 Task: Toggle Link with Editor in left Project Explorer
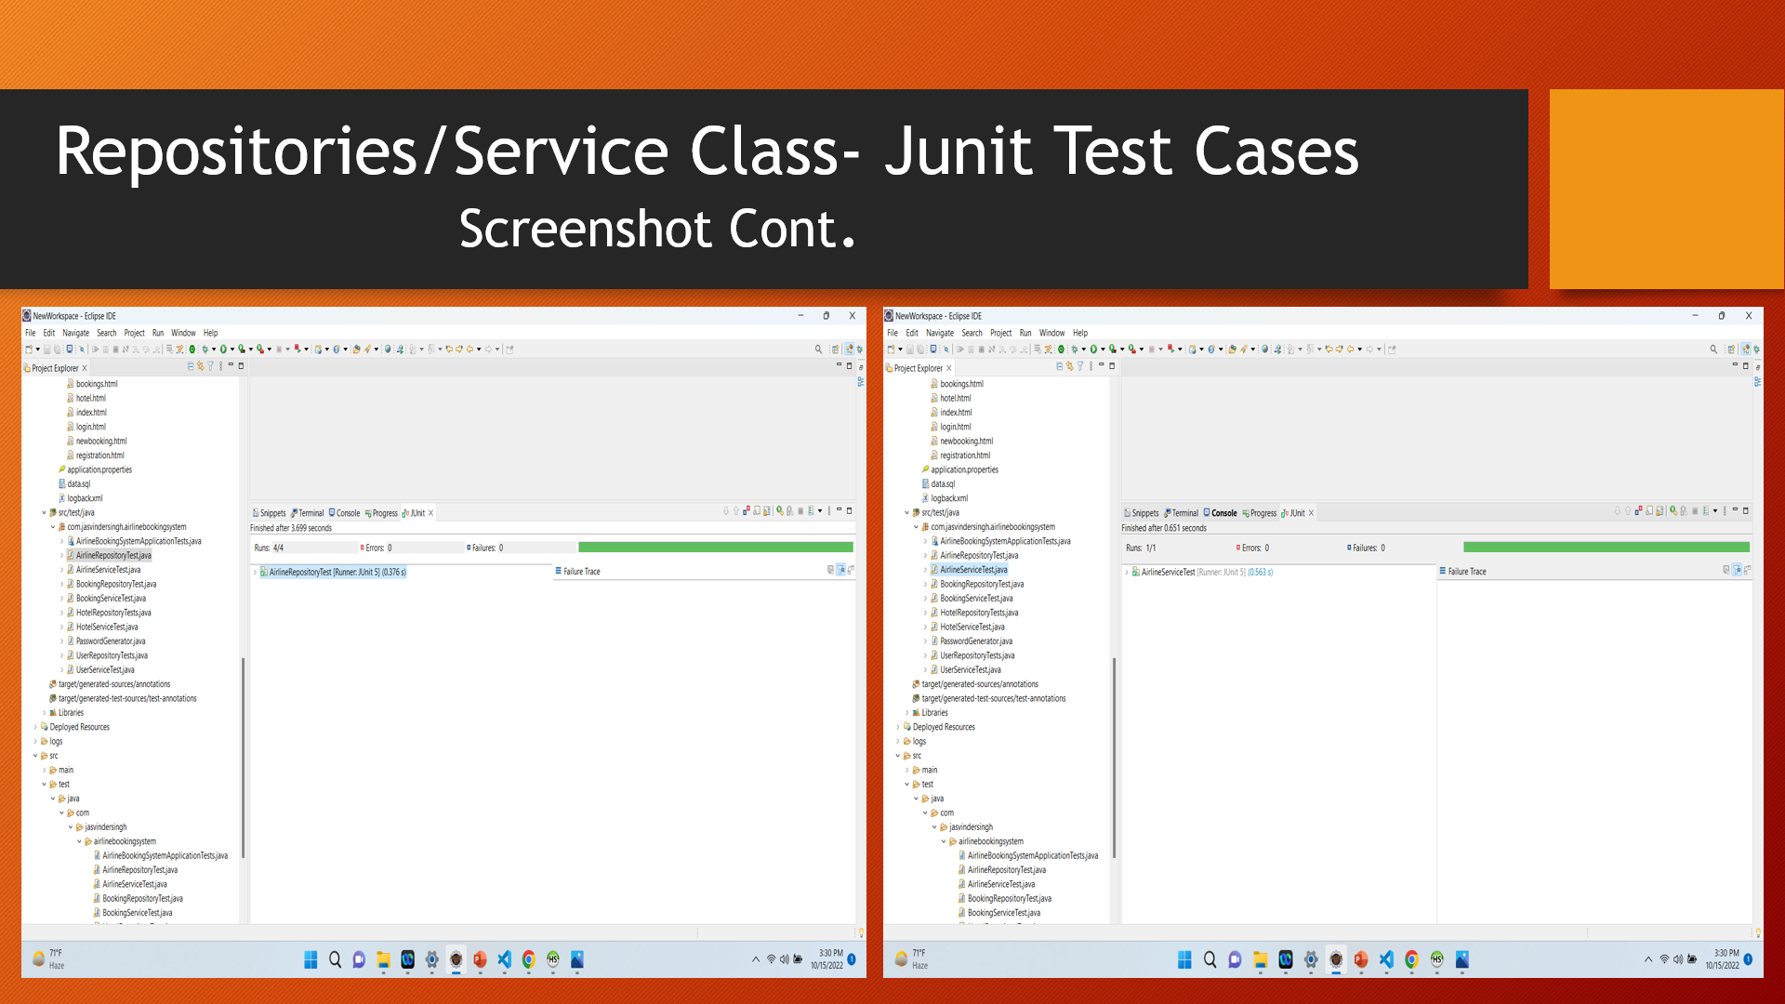(200, 367)
